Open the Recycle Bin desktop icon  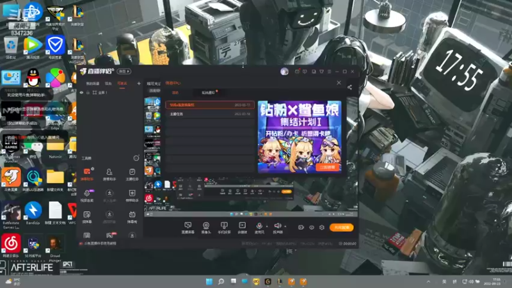point(11,47)
